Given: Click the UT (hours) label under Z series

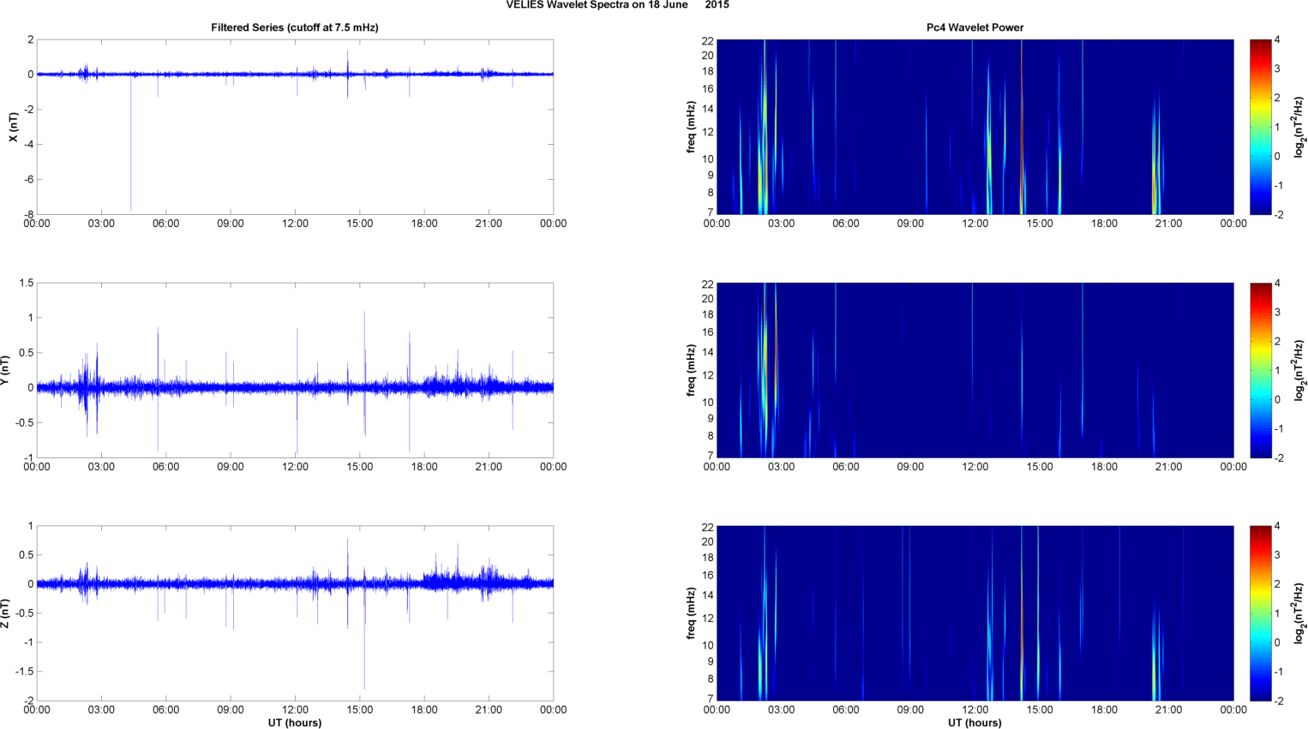Looking at the screenshot, I should coord(294,723).
